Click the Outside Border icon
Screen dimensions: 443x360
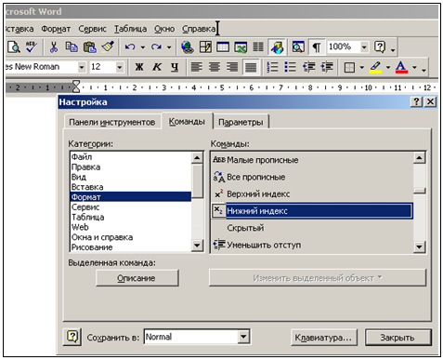(x=349, y=67)
